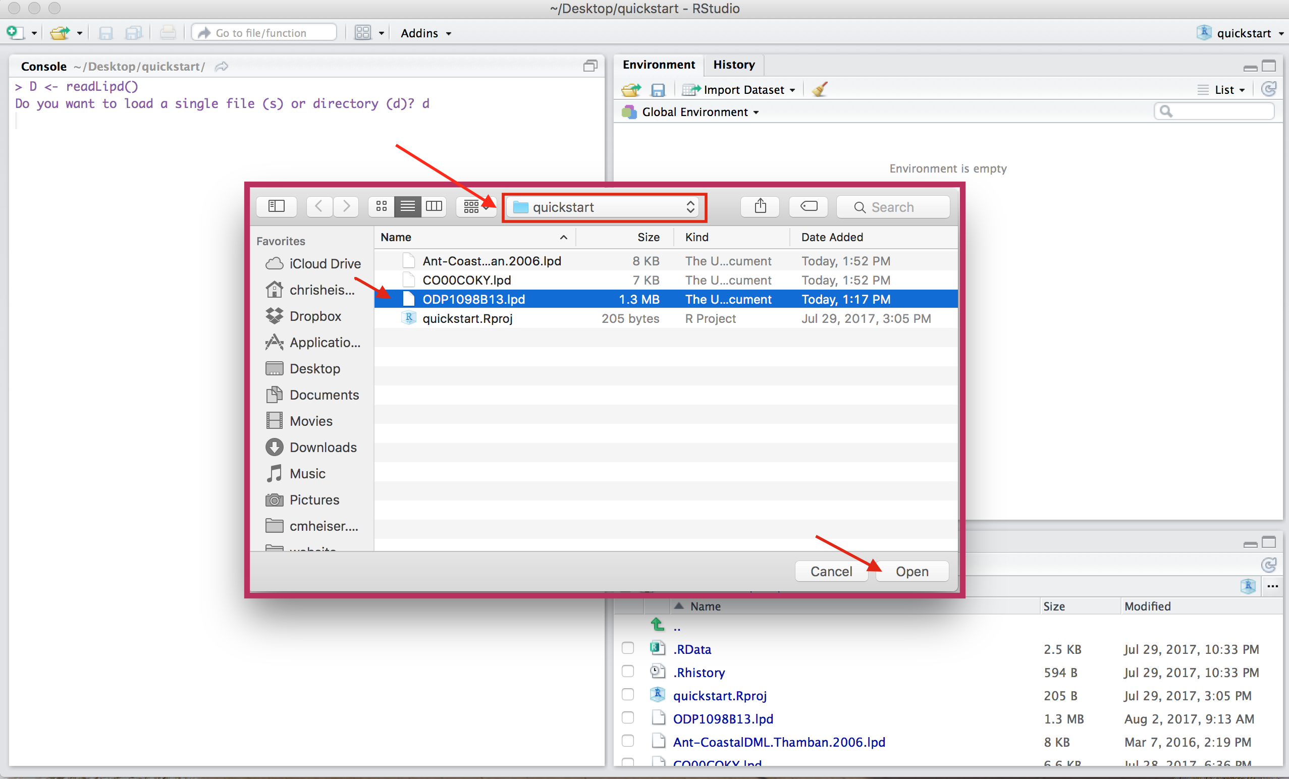Open Dropbox in Favorites sidebar
1289x779 pixels.
pos(303,316)
